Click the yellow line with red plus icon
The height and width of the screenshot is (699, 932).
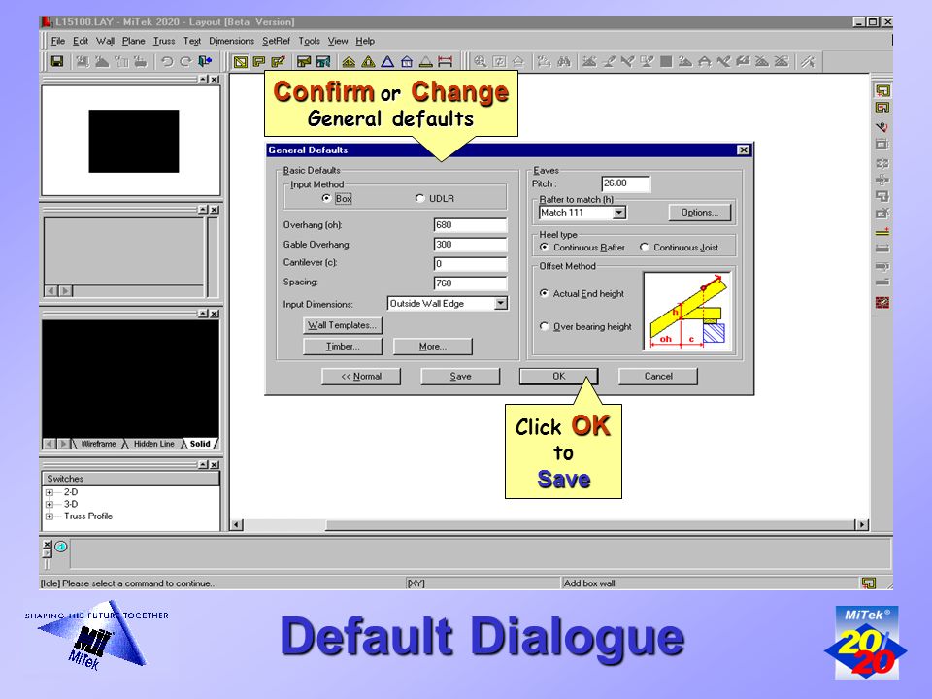[x=882, y=232]
